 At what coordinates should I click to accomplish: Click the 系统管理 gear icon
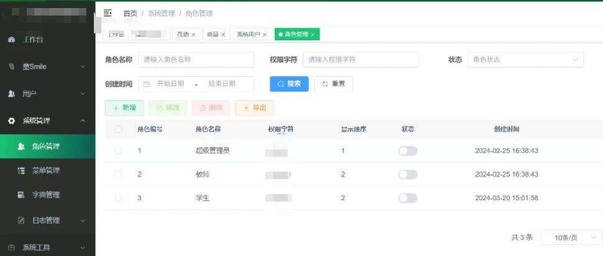point(12,121)
